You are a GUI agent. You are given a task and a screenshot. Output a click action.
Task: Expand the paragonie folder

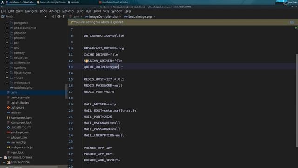pyautogui.click(x=7, y=23)
